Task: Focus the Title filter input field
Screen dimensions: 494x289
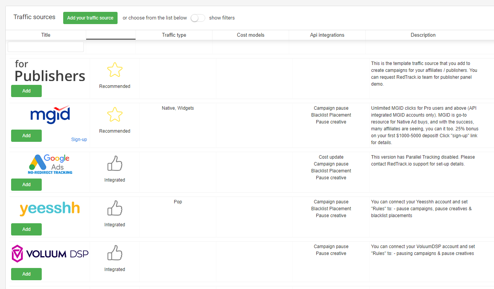Action: coord(46,47)
